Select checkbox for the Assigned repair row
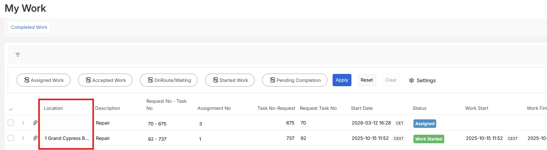 pos(11,123)
